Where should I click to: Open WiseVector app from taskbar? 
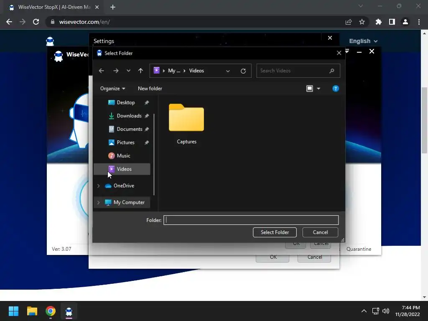pos(69,311)
